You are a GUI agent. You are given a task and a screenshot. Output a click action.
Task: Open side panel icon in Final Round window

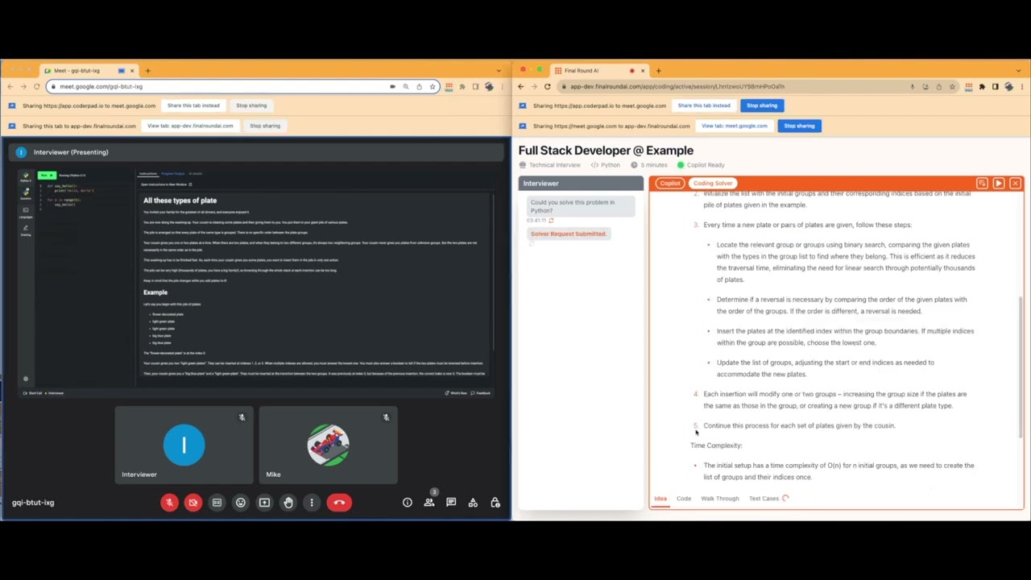click(x=995, y=86)
